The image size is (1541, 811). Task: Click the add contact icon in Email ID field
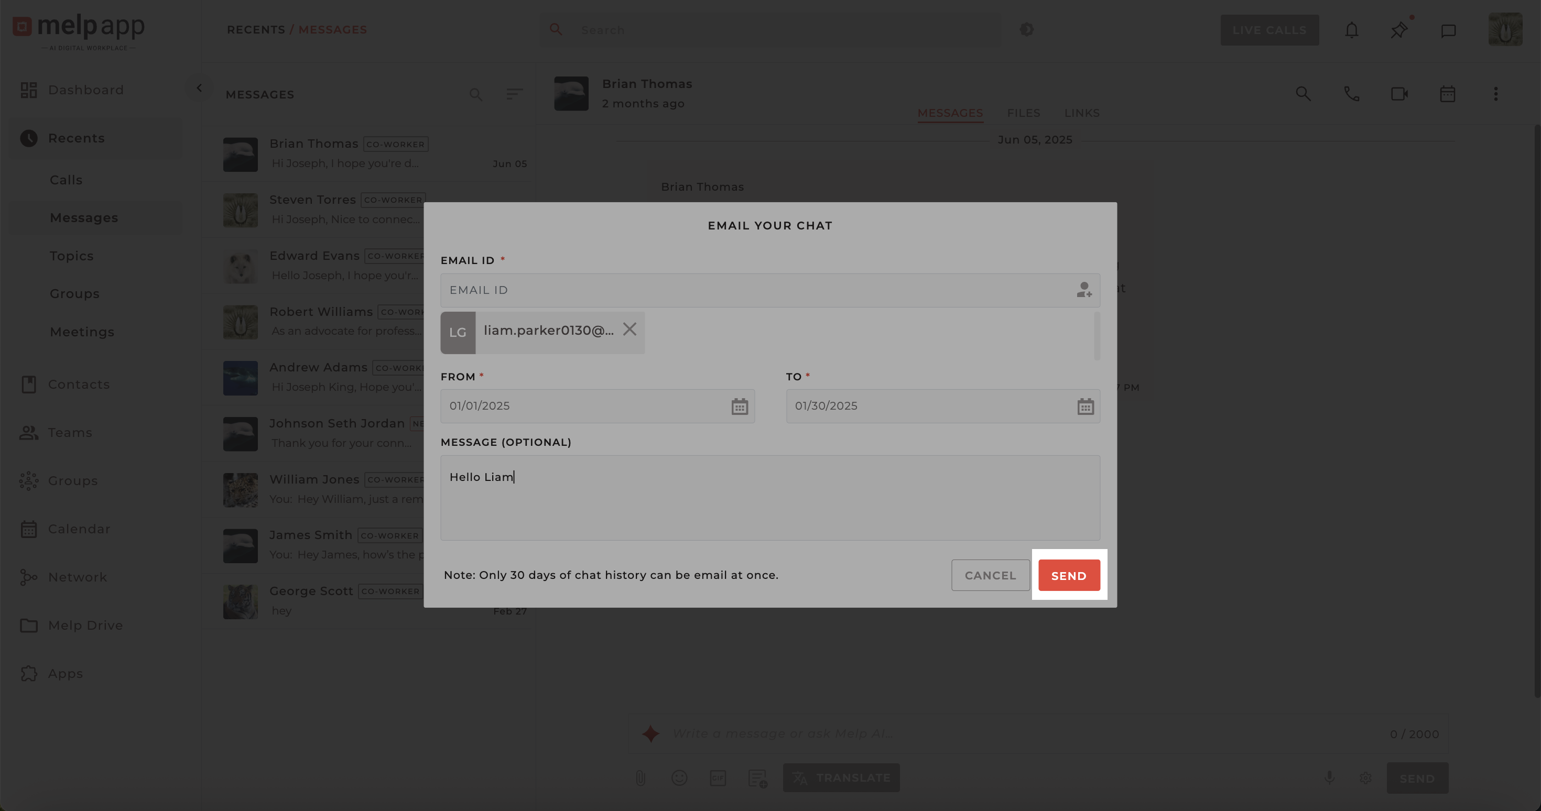(x=1083, y=290)
